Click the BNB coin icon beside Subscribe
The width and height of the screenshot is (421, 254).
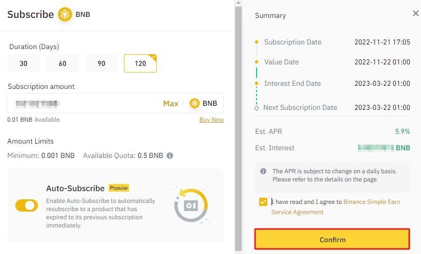[x=65, y=14]
